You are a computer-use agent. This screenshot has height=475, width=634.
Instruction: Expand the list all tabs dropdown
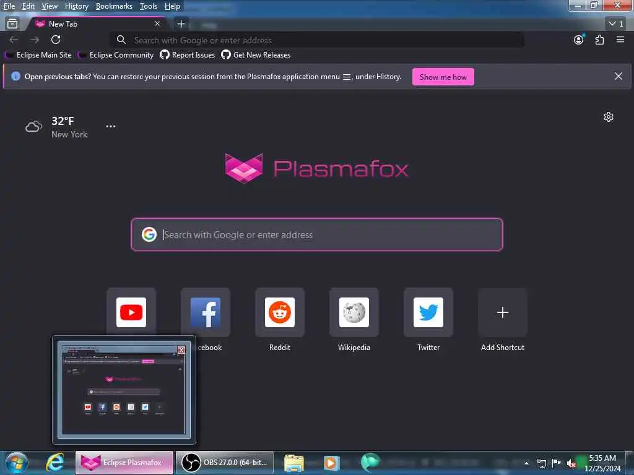coord(616,24)
